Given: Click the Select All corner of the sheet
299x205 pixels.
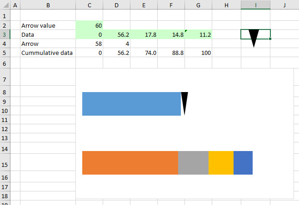Looking at the screenshot, I should pyautogui.click(x=4, y=5).
